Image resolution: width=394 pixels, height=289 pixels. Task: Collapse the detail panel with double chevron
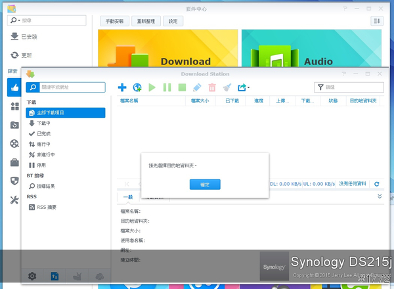379,196
